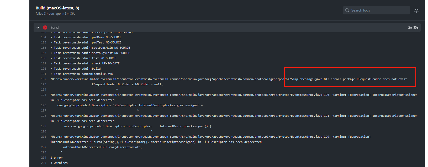Viewport: 428px width, 167px height.
Task: Collapse the Build step chevron
Action: [38, 27]
